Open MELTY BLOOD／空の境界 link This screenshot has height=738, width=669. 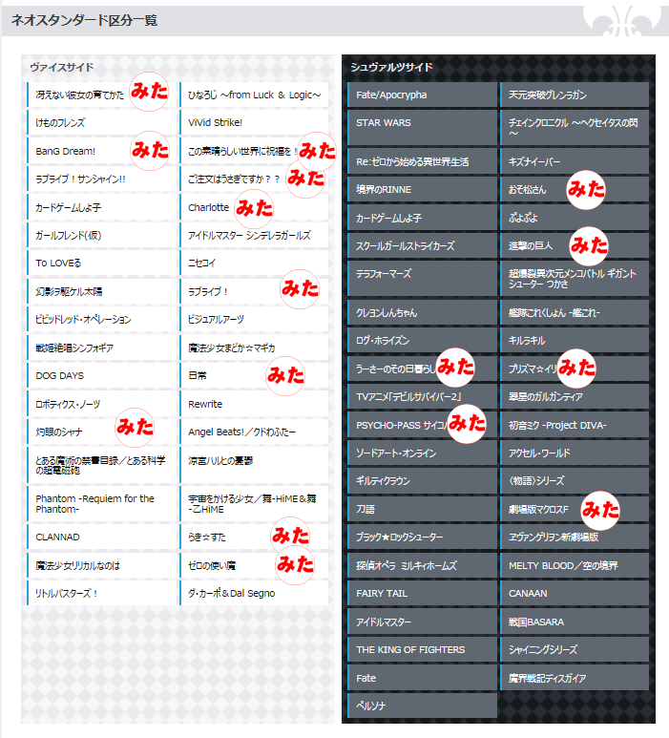point(575,565)
